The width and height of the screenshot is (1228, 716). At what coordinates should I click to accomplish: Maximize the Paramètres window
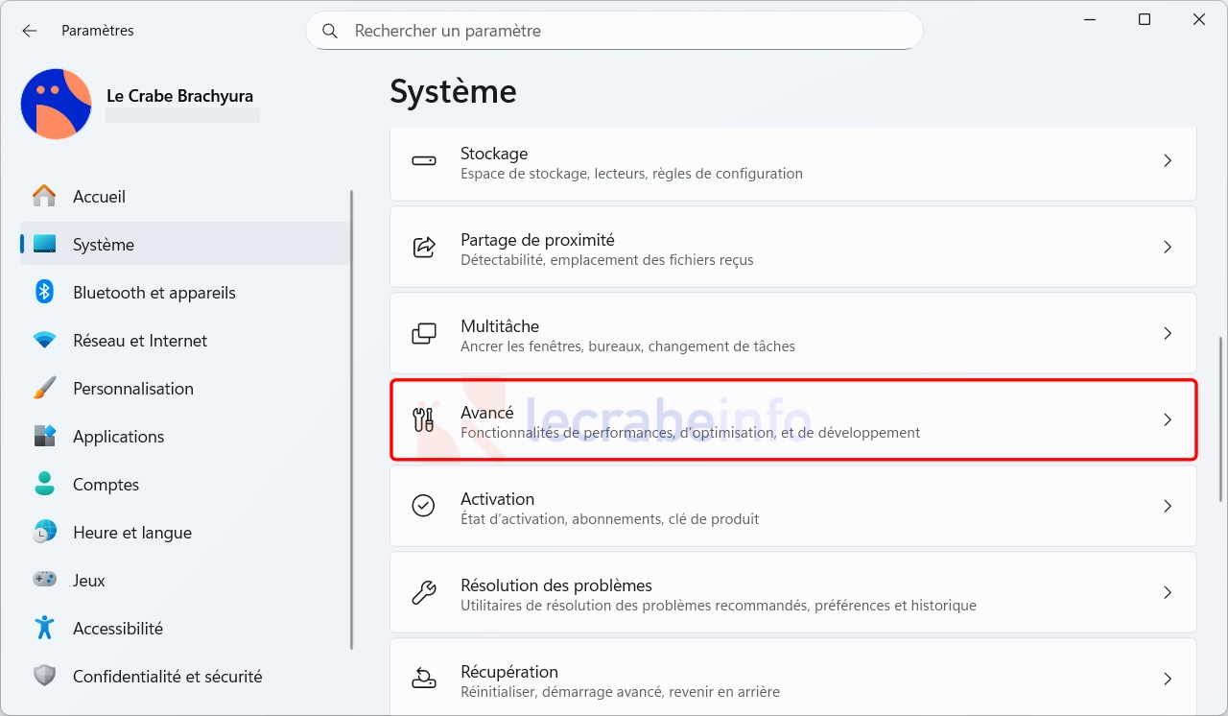tap(1145, 19)
